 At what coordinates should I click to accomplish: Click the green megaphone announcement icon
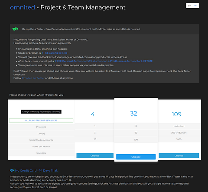(15, 29)
